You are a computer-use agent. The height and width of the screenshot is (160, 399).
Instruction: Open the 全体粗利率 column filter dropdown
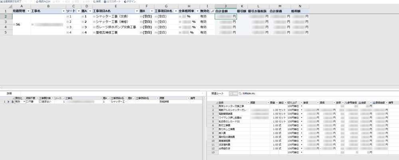(198, 11)
